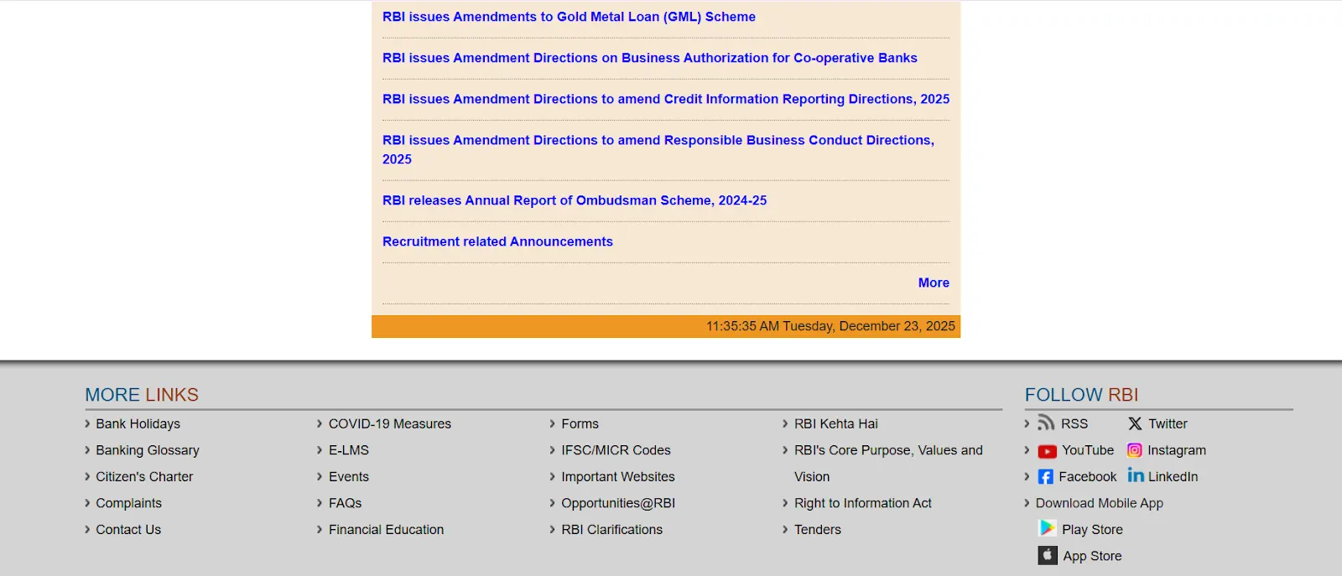Open Important Websites link
The width and height of the screenshot is (1342, 576).
[618, 477]
